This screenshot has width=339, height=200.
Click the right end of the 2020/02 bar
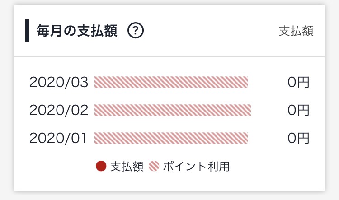(x=249, y=110)
